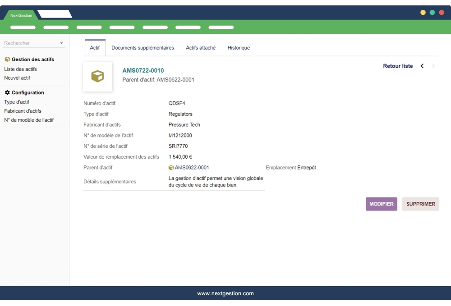Select the Actif tab
The width and height of the screenshot is (451, 306).
click(x=95, y=47)
